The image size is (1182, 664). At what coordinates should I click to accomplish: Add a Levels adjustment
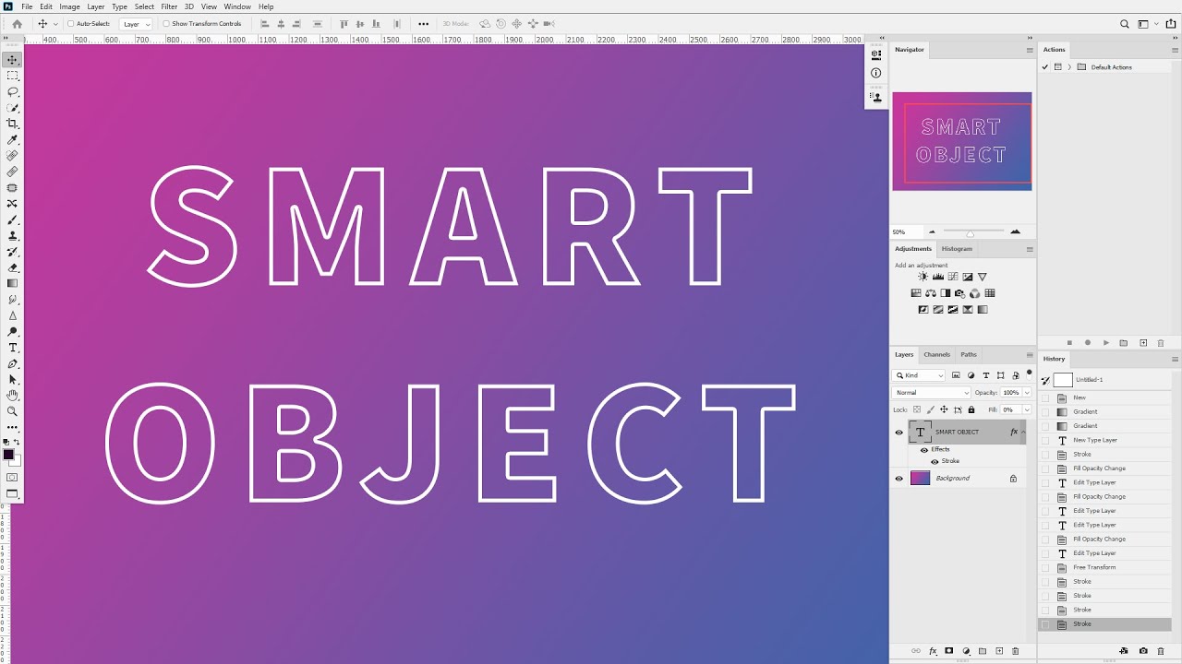938,277
